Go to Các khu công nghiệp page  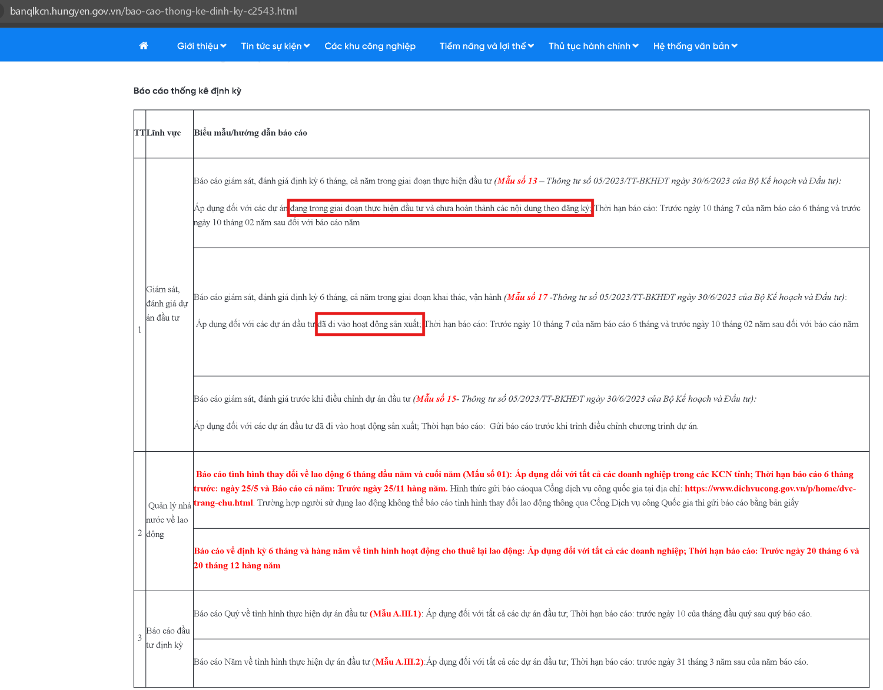point(370,46)
